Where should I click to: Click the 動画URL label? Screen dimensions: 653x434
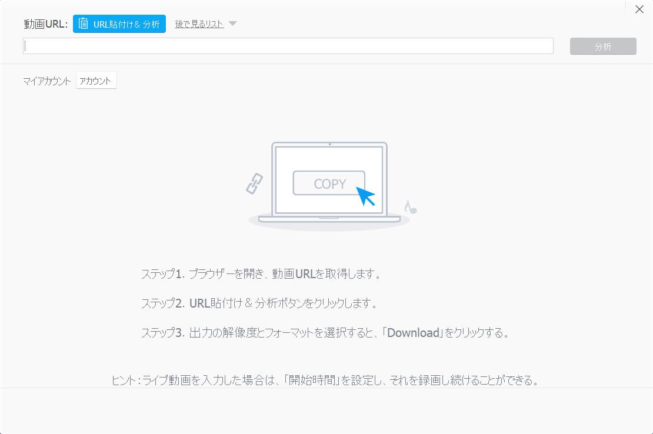[x=45, y=24]
